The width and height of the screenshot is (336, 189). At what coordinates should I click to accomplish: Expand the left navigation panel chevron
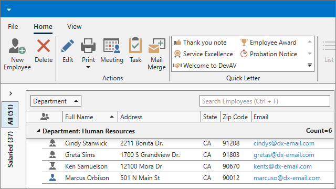tap(10, 93)
